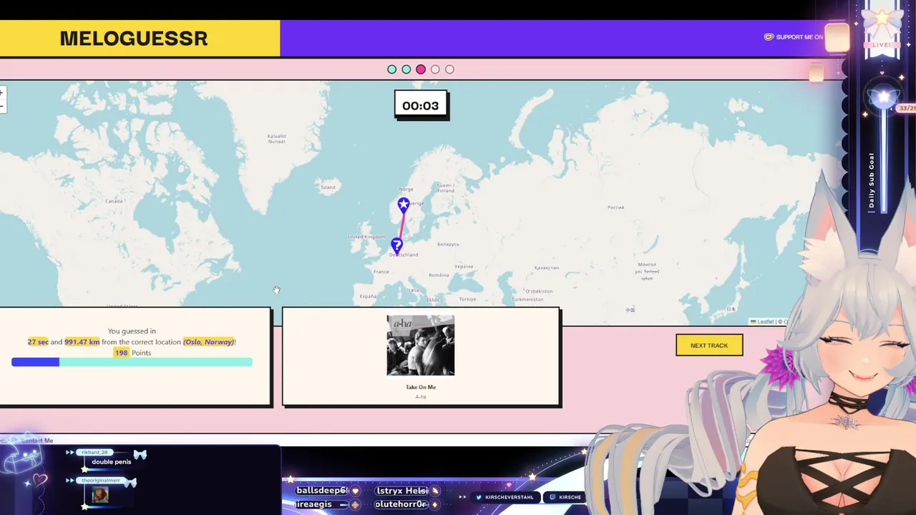The width and height of the screenshot is (916, 515).
Task: Click the Italia map label
Action: tap(413, 290)
